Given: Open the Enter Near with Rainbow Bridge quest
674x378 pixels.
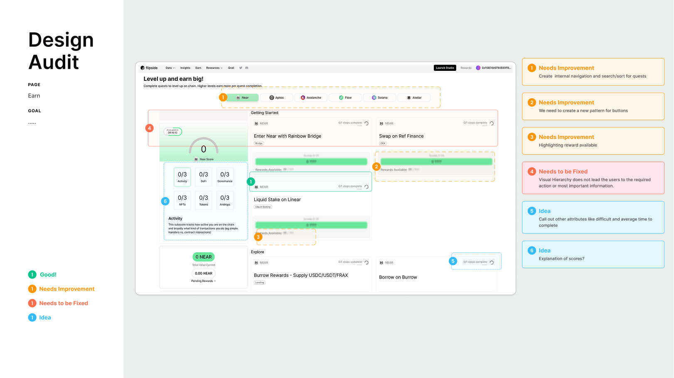Looking at the screenshot, I should click(288, 136).
